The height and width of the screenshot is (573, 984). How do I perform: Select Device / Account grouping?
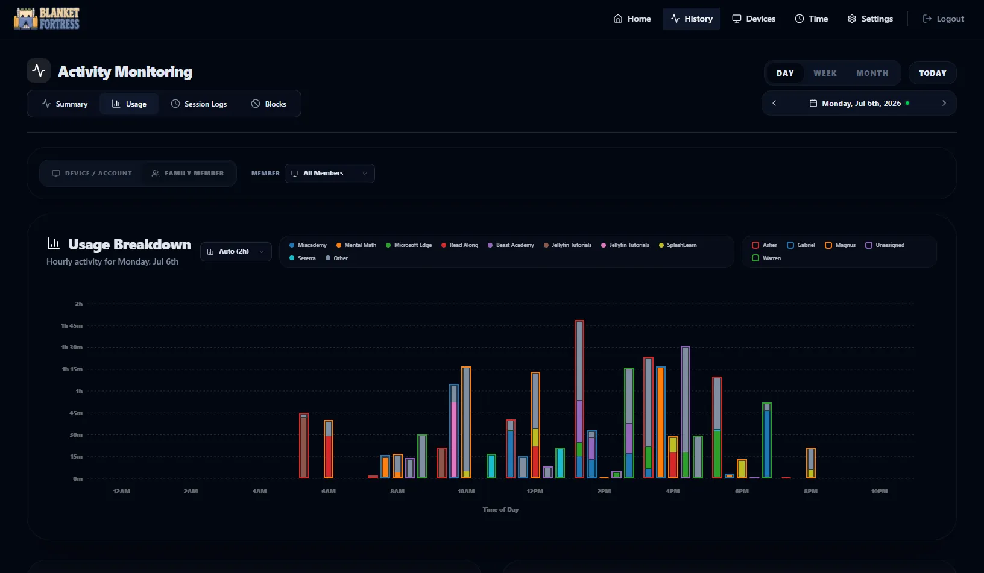coord(92,174)
